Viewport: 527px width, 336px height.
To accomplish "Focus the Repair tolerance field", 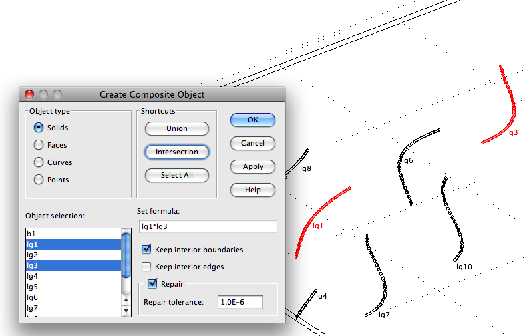I will (240, 302).
